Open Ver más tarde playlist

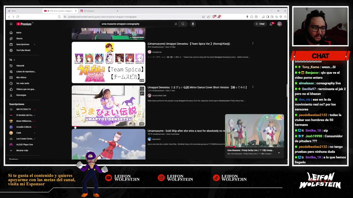[x=23, y=83]
